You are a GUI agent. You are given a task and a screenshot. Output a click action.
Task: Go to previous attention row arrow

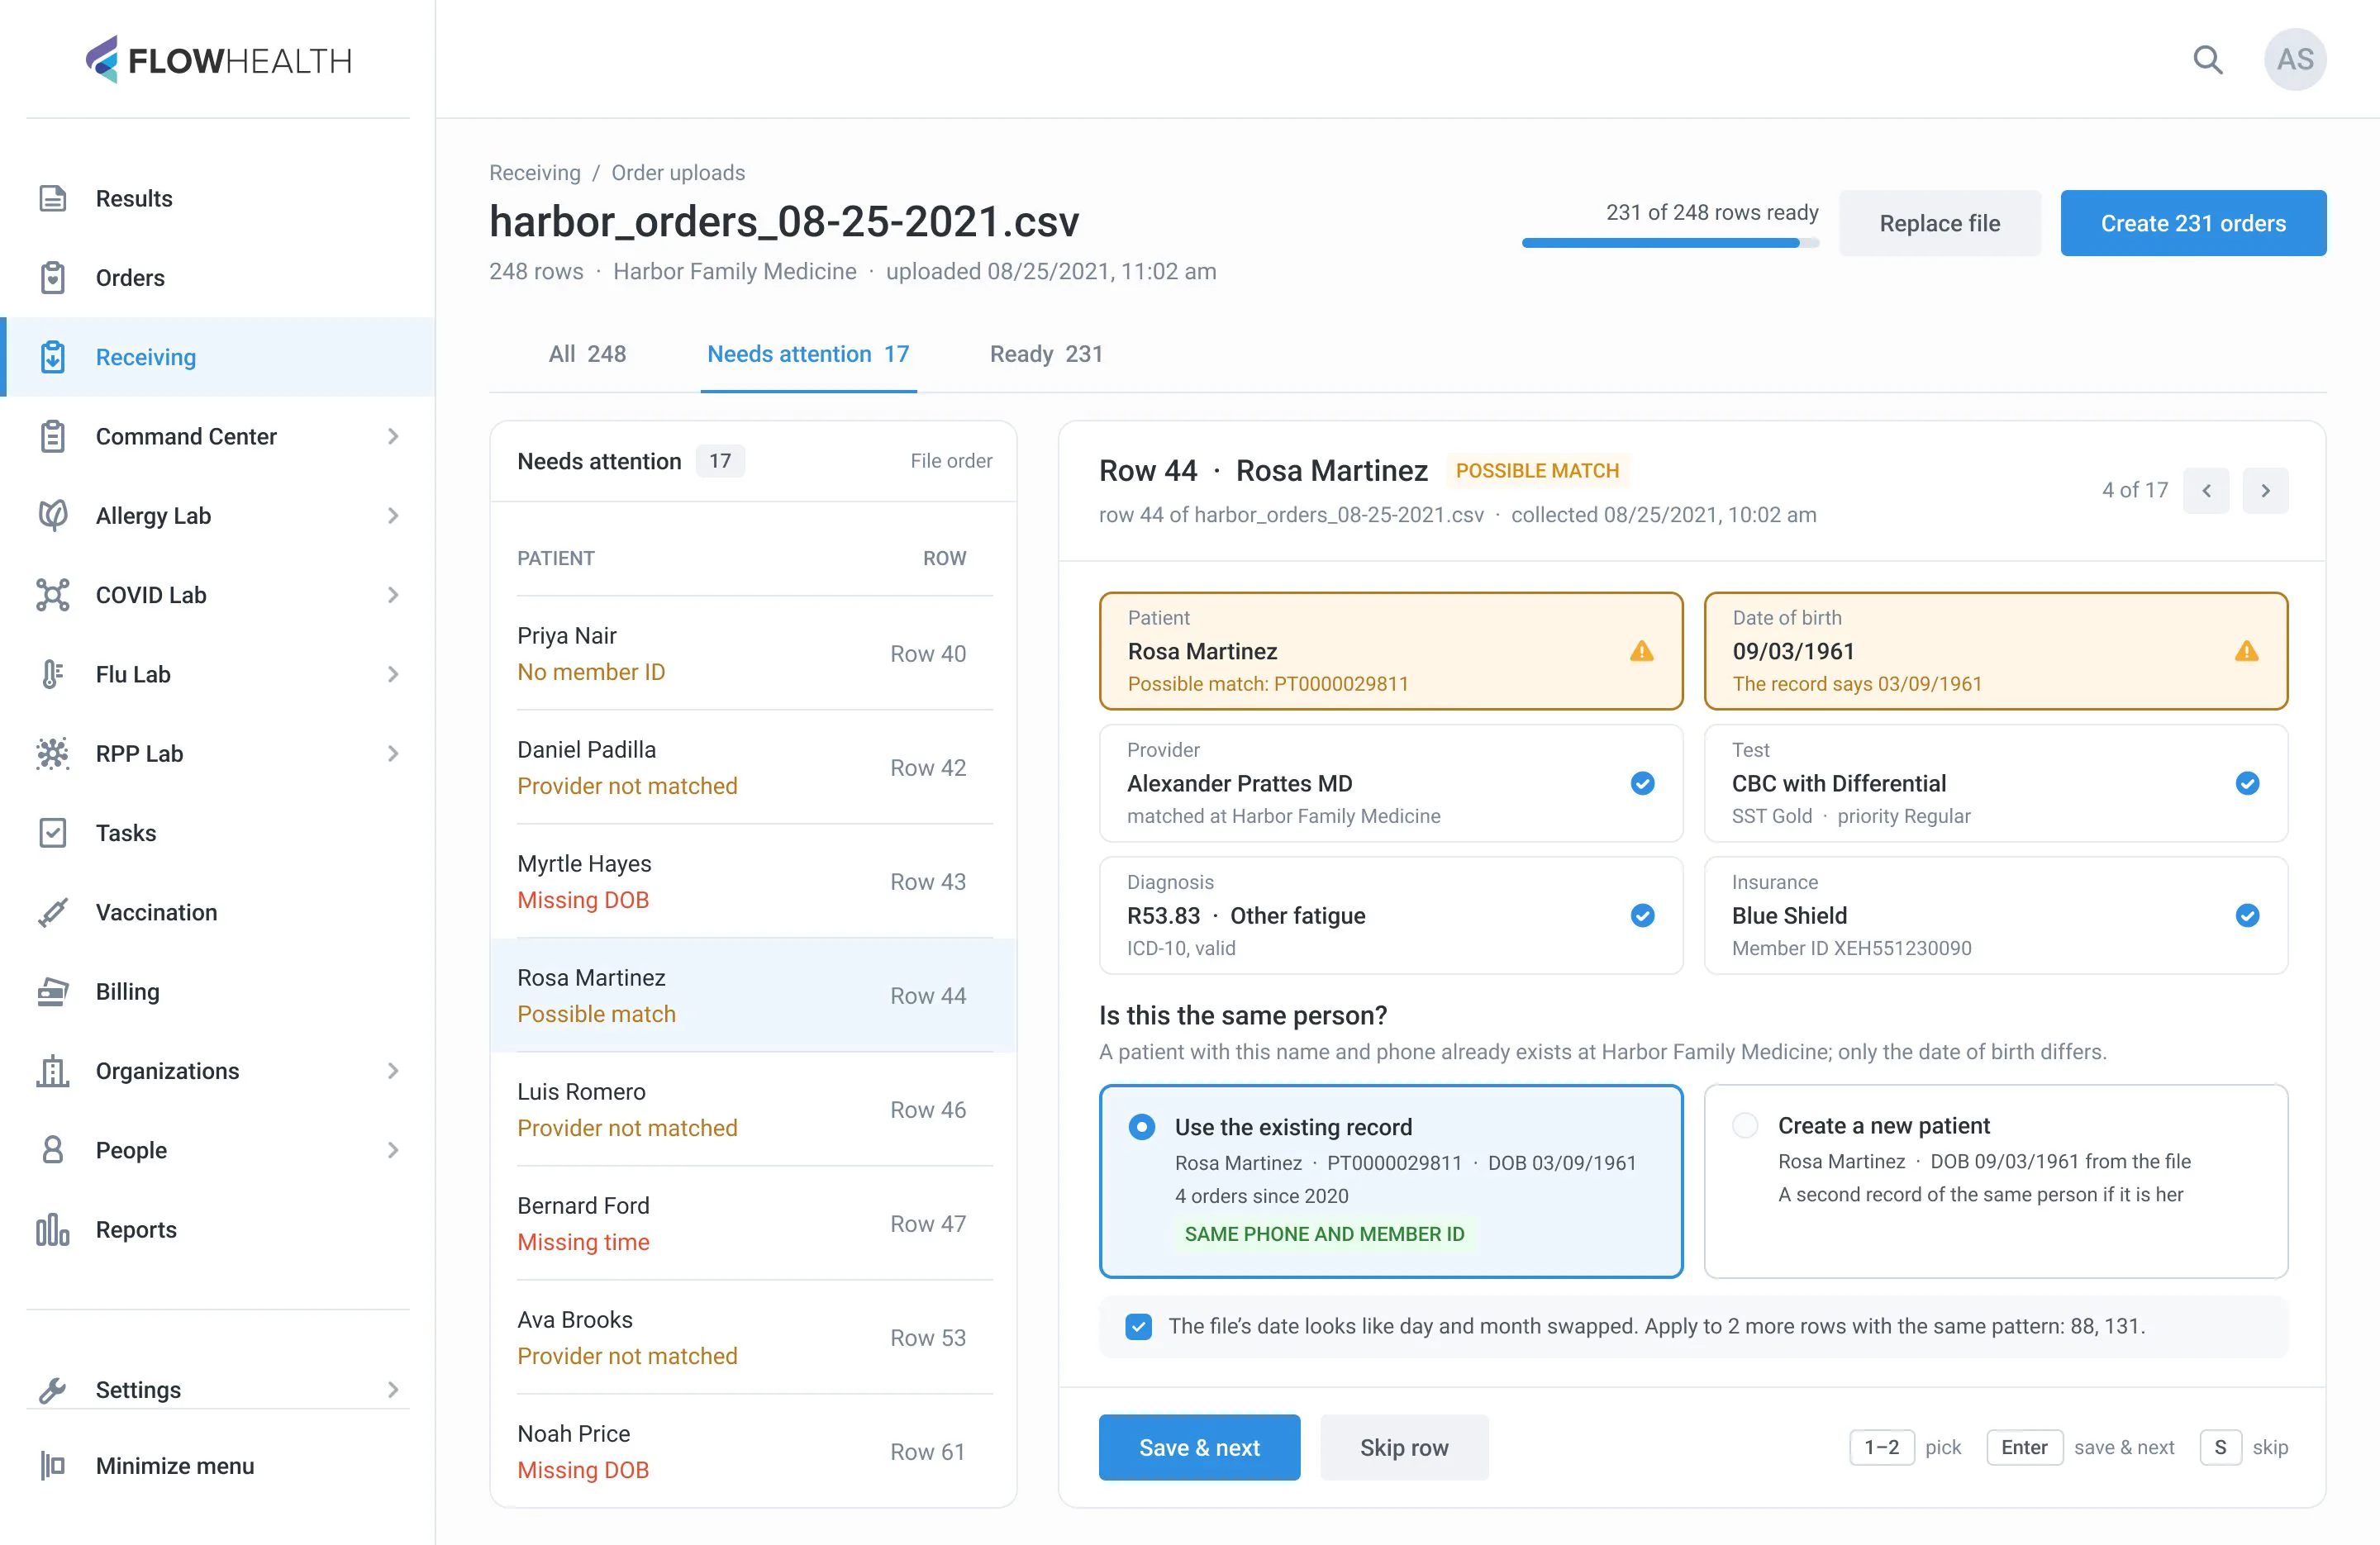[x=2206, y=490]
